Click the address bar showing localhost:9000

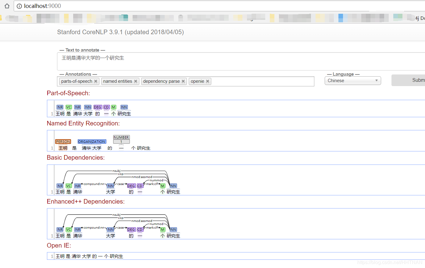[220, 6]
